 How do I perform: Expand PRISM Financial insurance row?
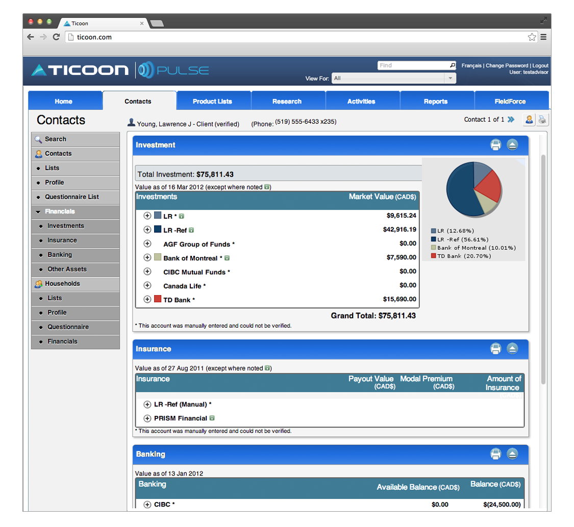point(147,418)
